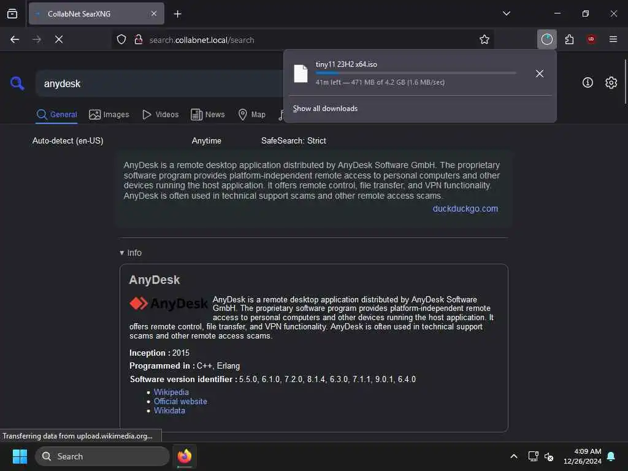This screenshot has height=471, width=628.
Task: Open the Anytime time range dropdown
Action: tap(206, 140)
